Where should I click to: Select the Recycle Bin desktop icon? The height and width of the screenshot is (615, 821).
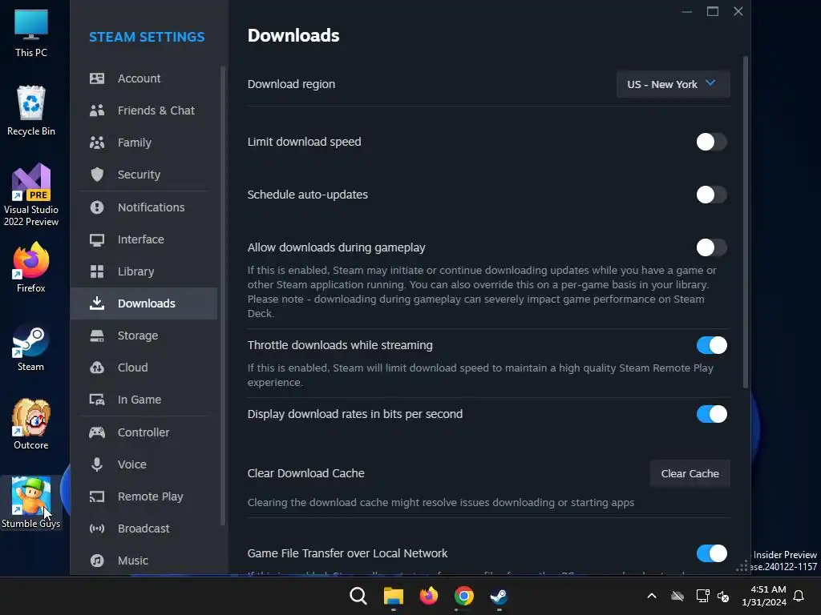click(x=31, y=111)
